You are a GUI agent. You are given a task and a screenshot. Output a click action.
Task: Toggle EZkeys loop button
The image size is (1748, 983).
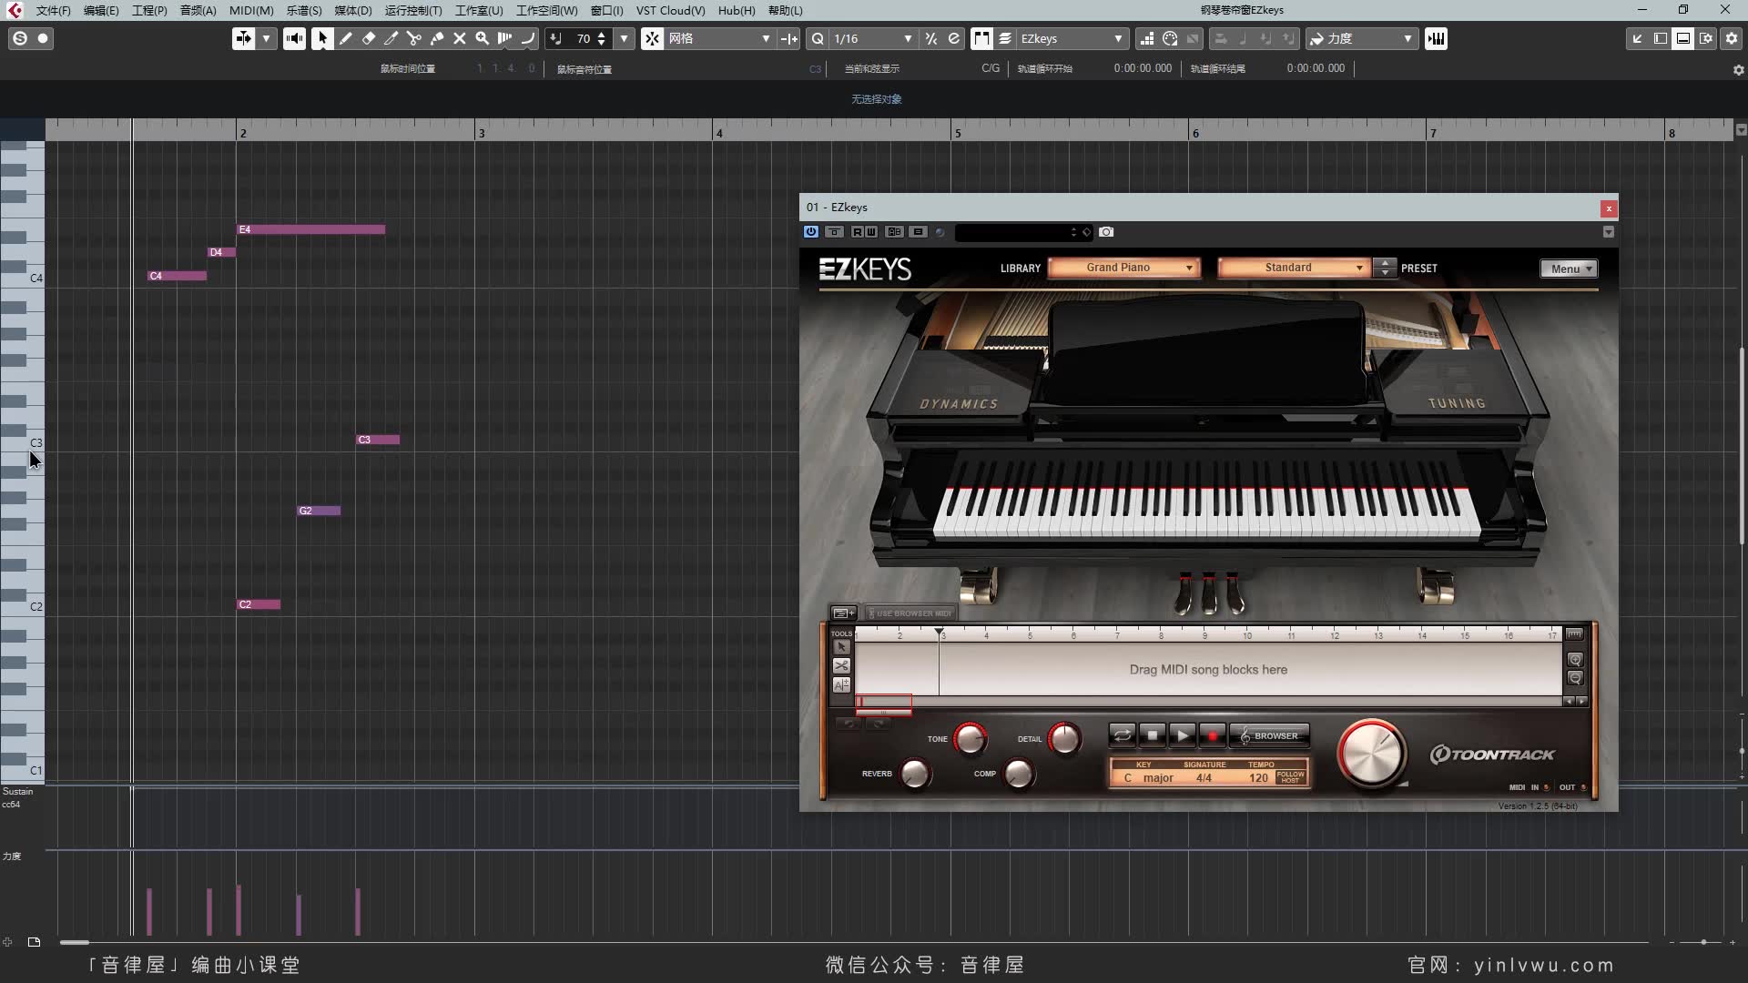(x=1122, y=735)
